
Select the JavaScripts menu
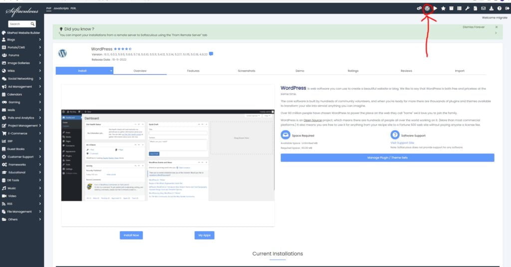pyautogui.click(x=61, y=8)
